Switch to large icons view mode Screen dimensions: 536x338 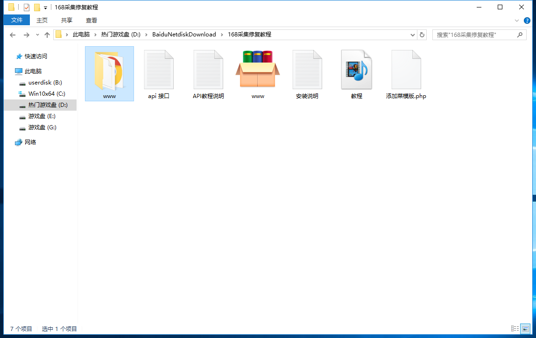point(525,329)
